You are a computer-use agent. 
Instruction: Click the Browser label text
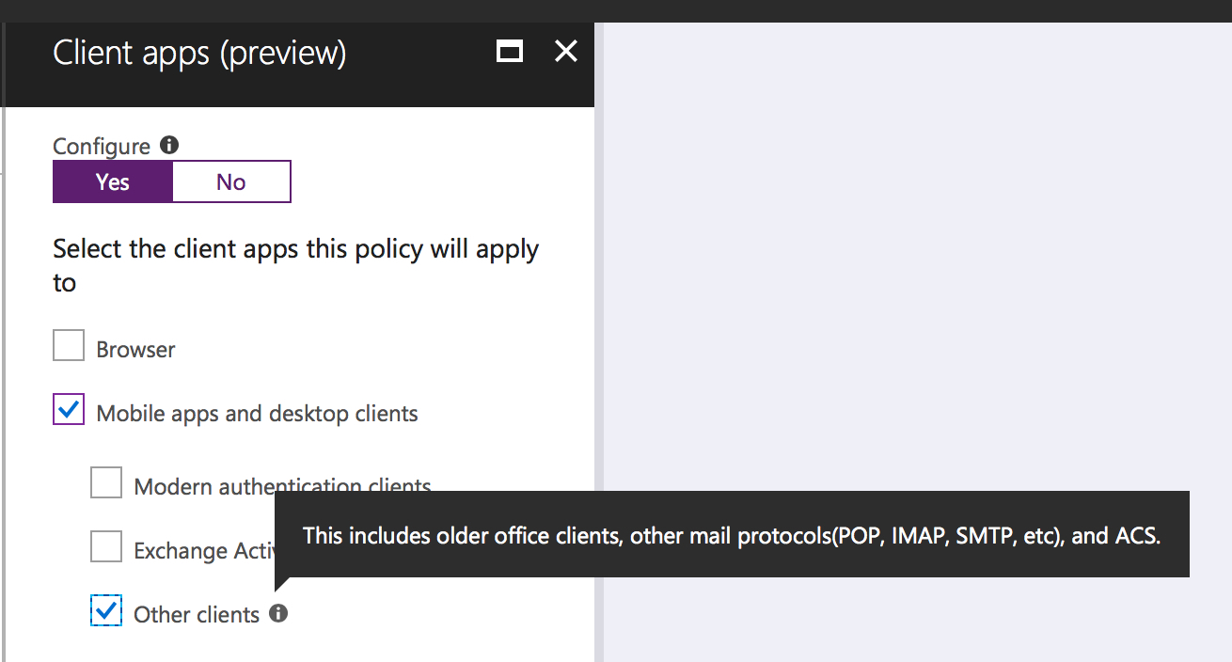point(134,348)
